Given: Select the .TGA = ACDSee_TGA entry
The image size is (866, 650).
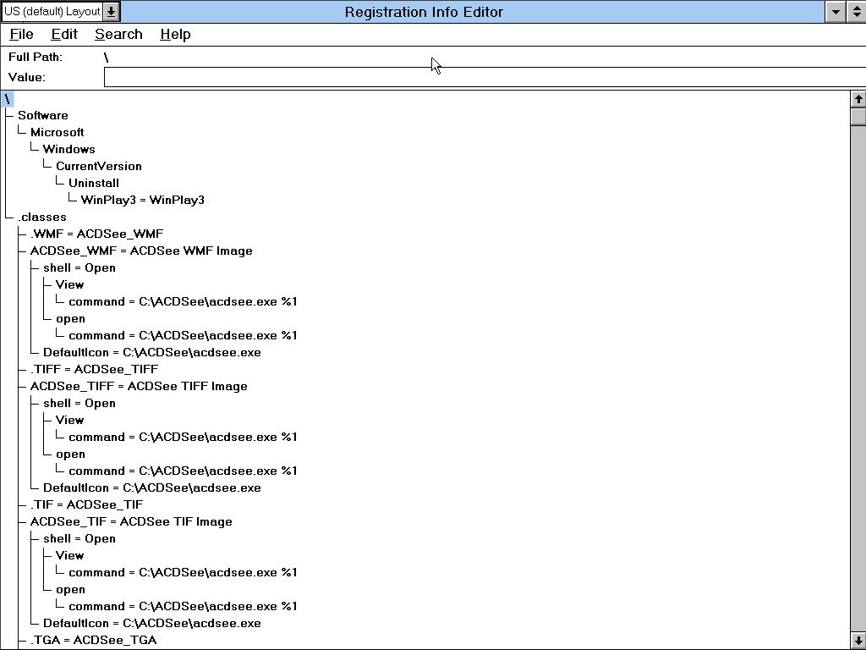Looking at the screenshot, I should [x=93, y=640].
